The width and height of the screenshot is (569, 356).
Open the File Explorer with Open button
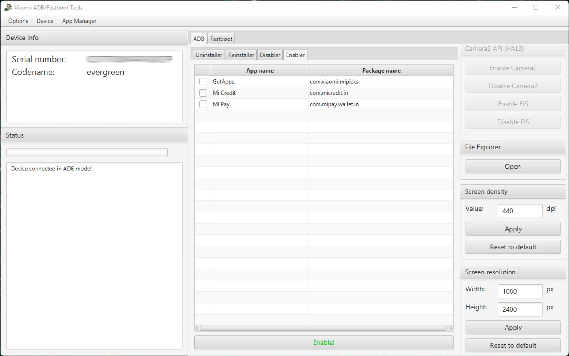tap(513, 167)
